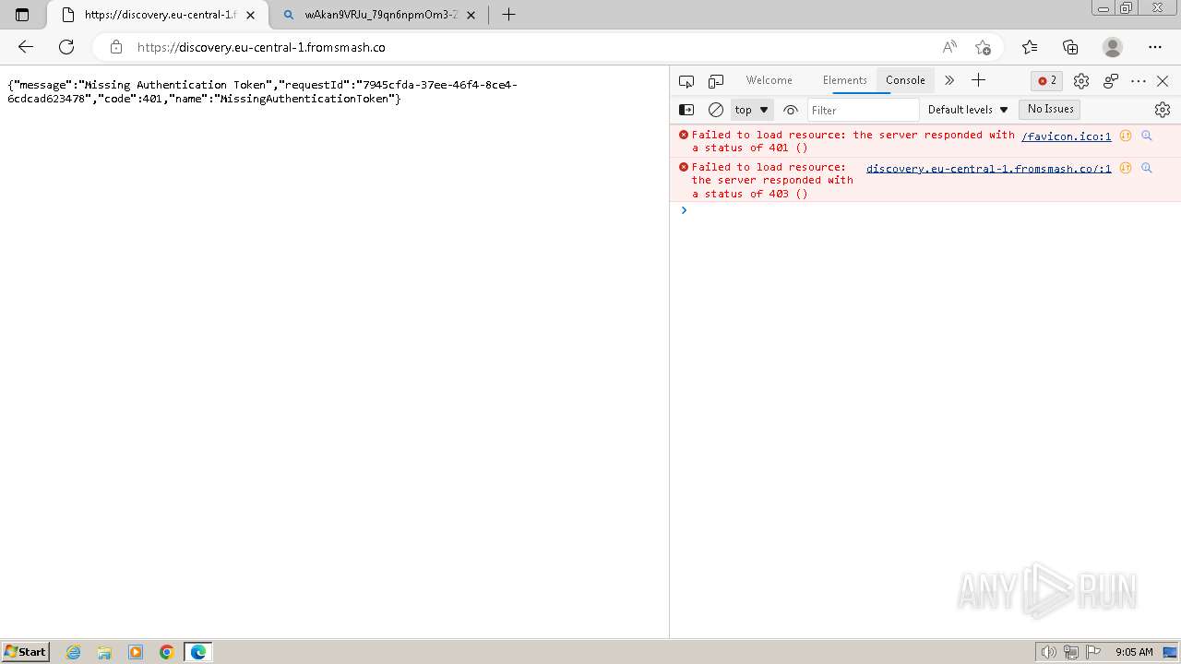This screenshot has width=1181, height=664.
Task: Select the 403 error message text
Action: [x=773, y=181]
